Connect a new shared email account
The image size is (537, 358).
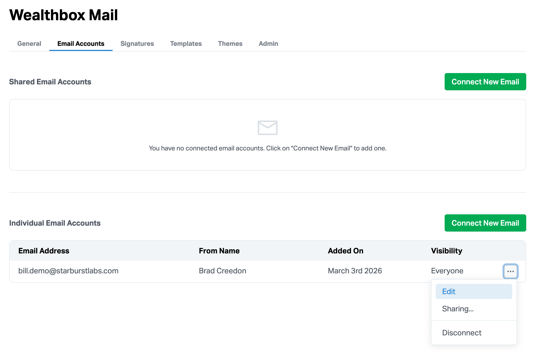click(485, 82)
